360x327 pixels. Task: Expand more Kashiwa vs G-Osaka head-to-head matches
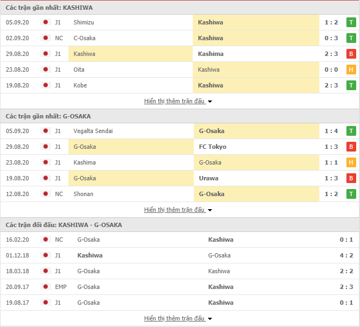click(x=178, y=318)
